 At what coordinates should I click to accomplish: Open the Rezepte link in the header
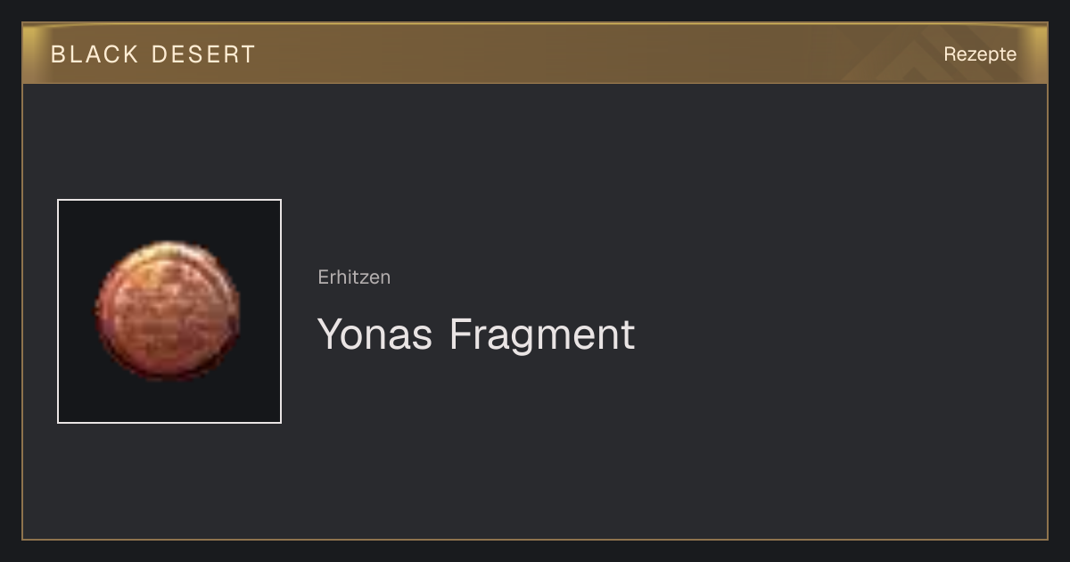coord(980,54)
